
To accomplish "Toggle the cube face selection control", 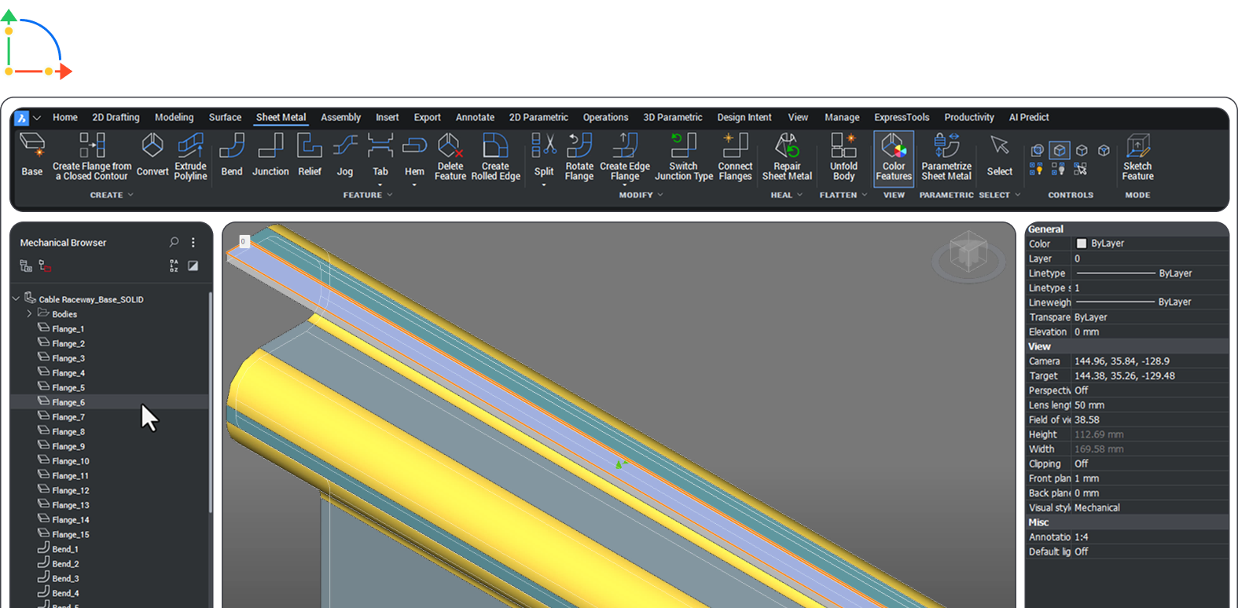I will (x=1060, y=150).
